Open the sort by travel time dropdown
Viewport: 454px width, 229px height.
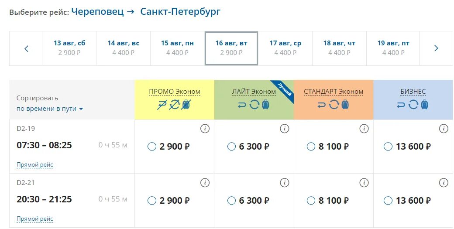coord(50,109)
